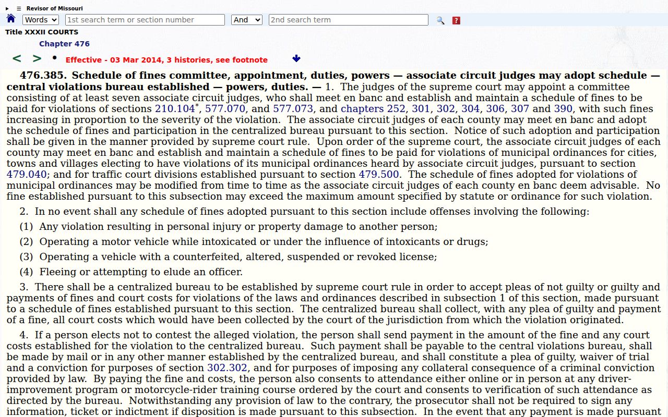Screen dimensions: 668x417
Task: Go to the Revisor home page icon
Action: pos(11,19)
